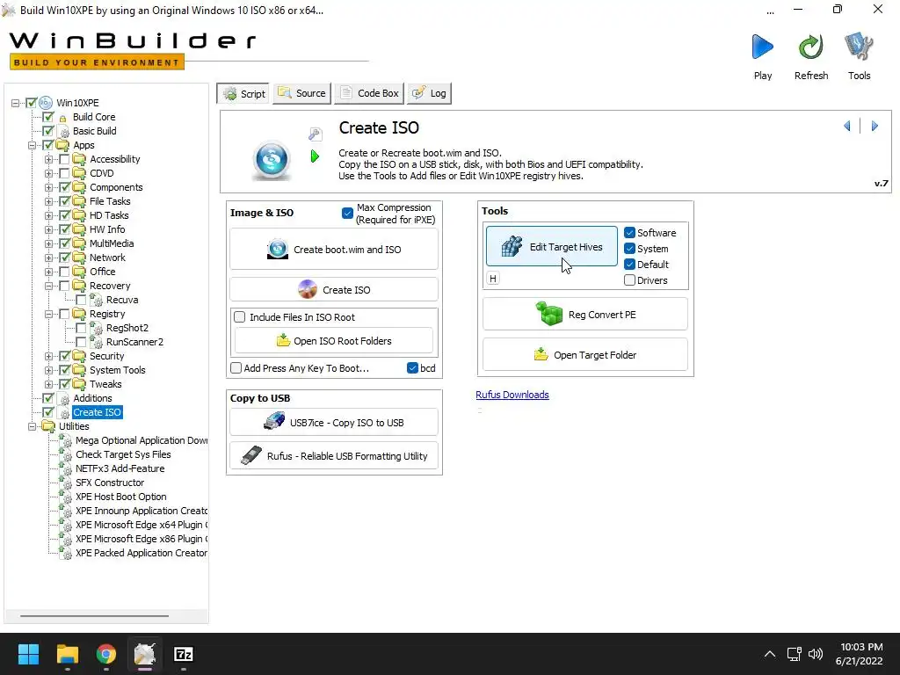Open 7-Zip from the taskbar

183,654
